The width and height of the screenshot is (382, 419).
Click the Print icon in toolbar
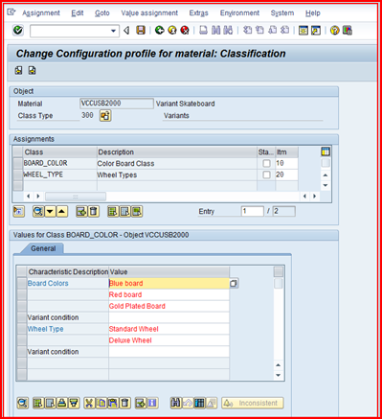(x=203, y=31)
